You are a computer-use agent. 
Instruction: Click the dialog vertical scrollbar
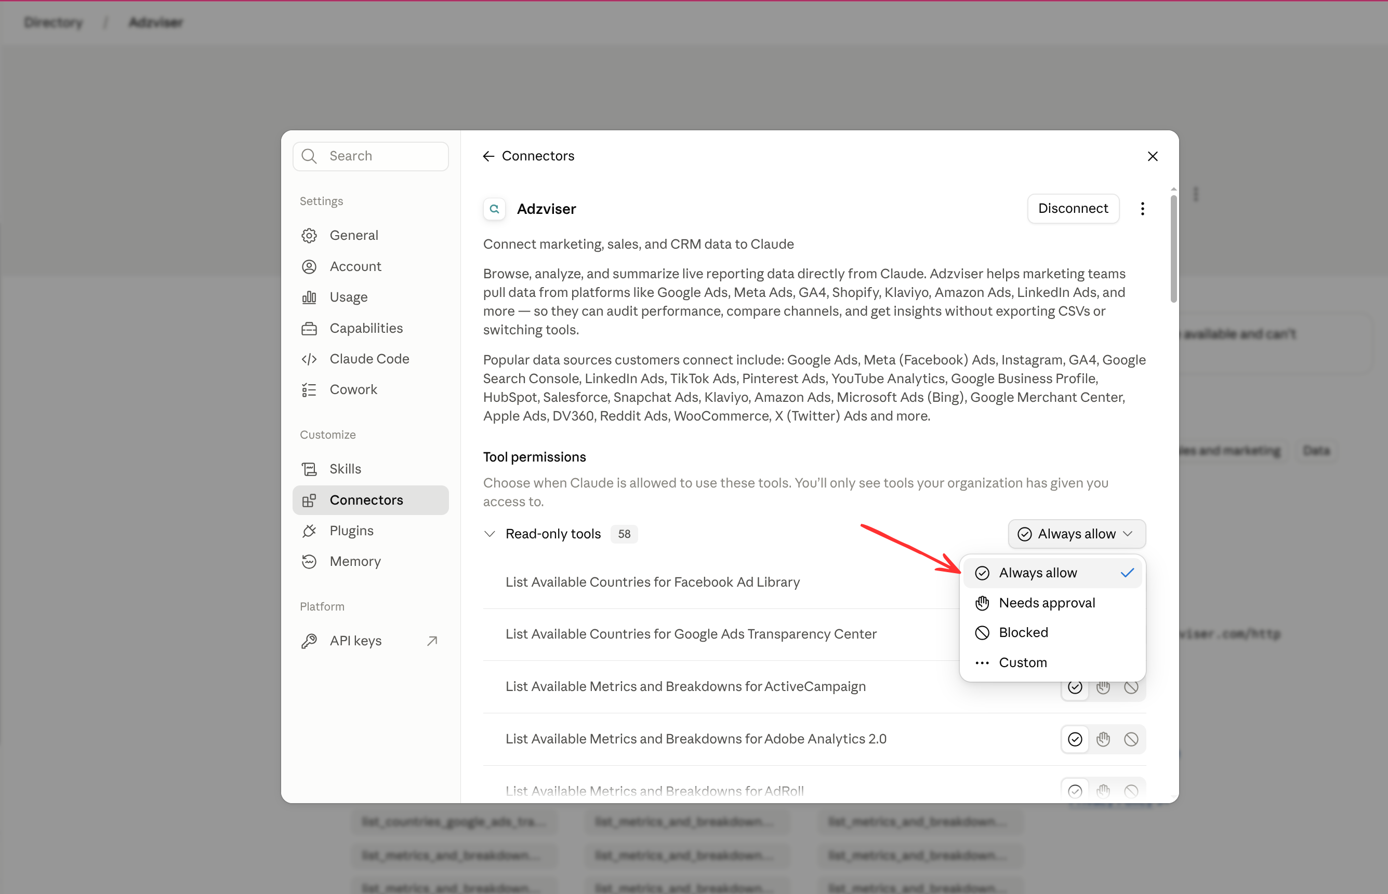coord(1173,249)
